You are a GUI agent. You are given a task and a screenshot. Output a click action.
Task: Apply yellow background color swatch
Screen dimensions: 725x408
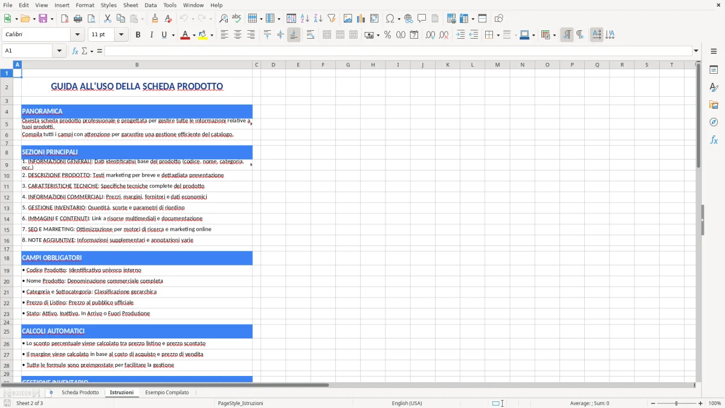203,35
